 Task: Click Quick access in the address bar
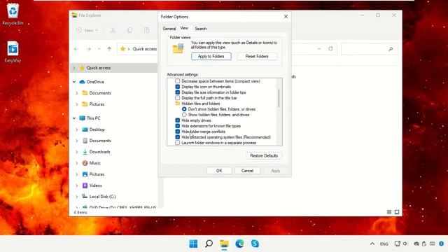(x=145, y=49)
